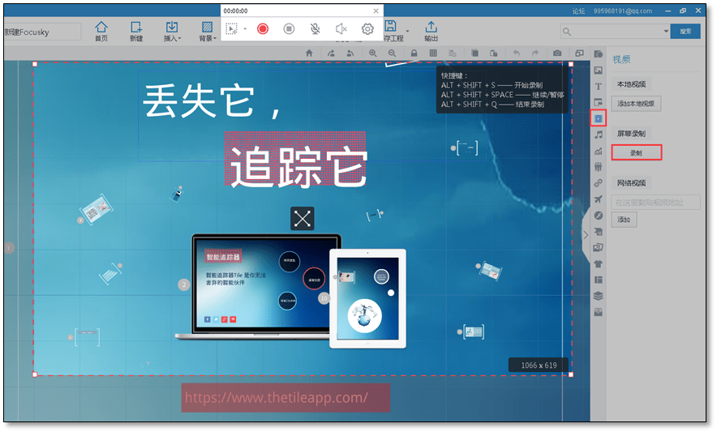This screenshot has width=717, height=432.
Task: Select the music note icon in sidebar
Action: [x=598, y=135]
